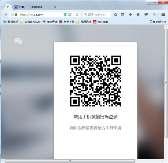Open the 最常访问 bookmark folder
The height and width of the screenshot is (163, 168).
tap(11, 22)
